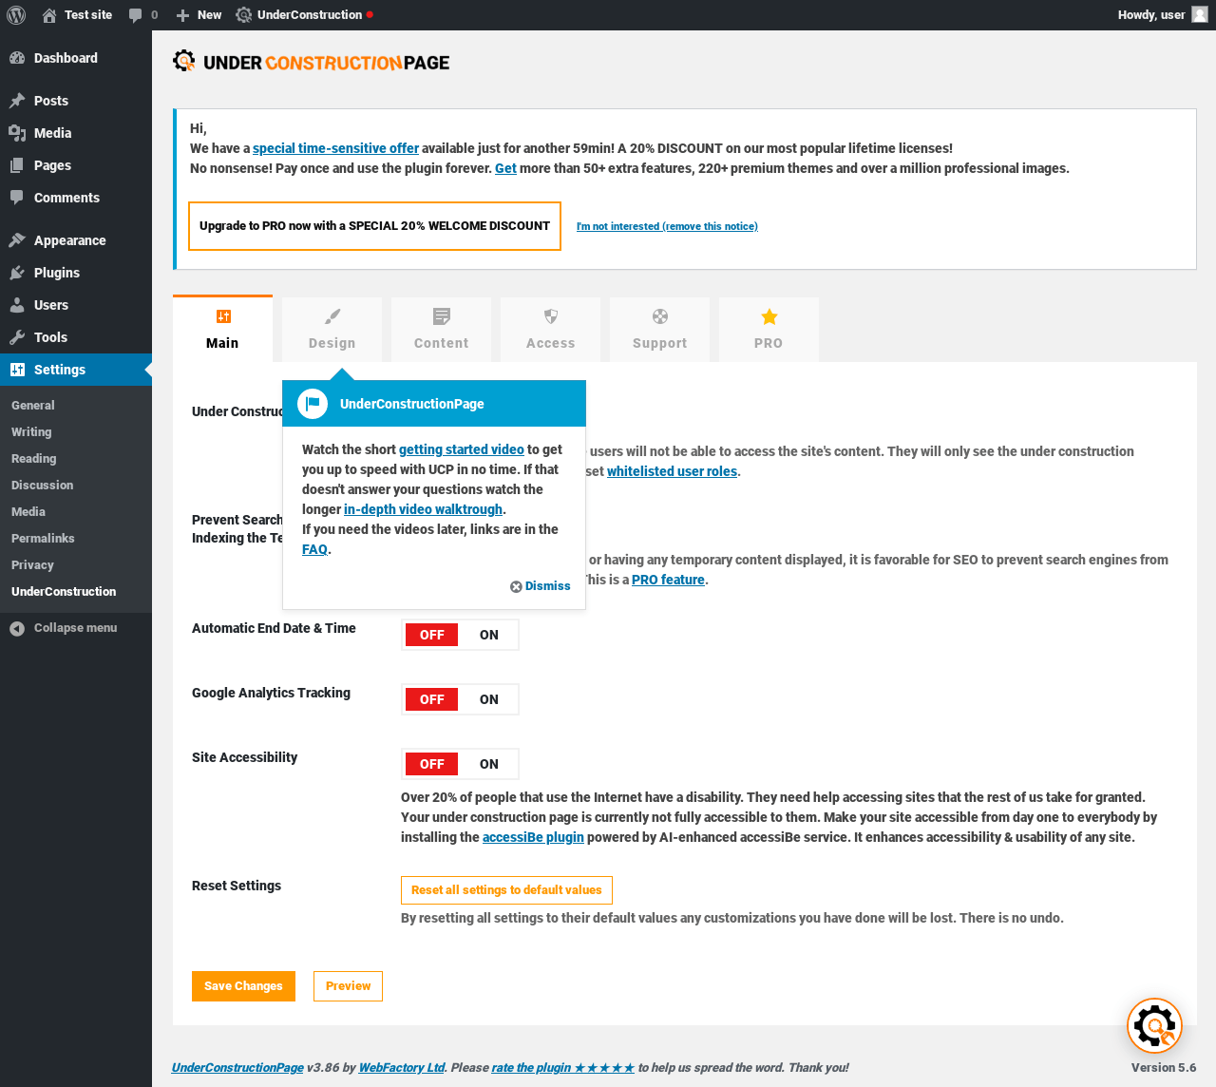Open the accessiBe plugin link
This screenshot has height=1087, width=1216.
tap(533, 837)
